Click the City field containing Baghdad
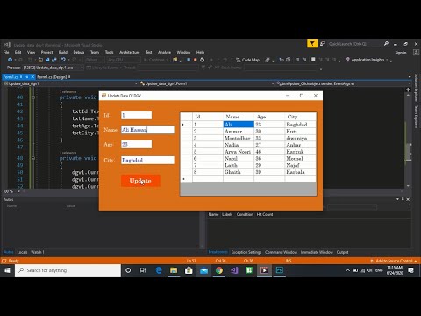Screen dimensions: 421x316 pyautogui.click(x=147, y=160)
